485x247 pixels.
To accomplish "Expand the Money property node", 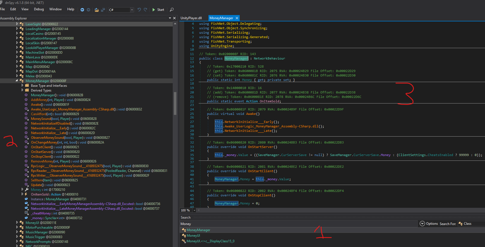I will [22, 189].
